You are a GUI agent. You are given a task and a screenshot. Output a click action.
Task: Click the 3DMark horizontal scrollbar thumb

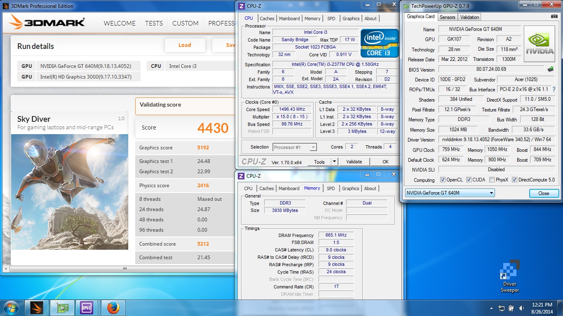point(125,269)
